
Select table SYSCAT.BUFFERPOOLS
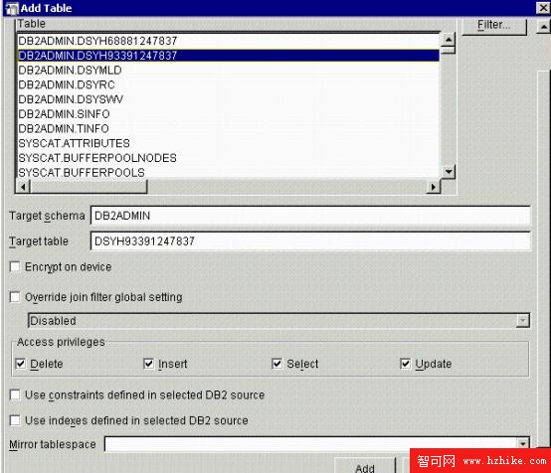(x=228, y=173)
